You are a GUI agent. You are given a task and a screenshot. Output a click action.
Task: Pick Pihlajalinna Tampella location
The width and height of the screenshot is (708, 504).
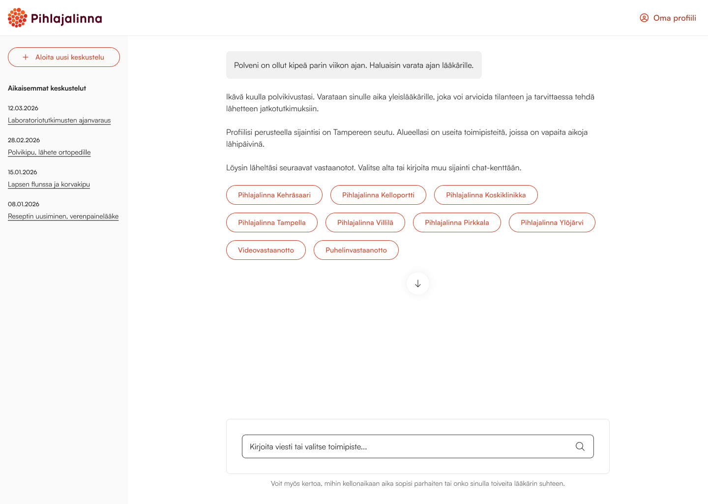[272, 222]
